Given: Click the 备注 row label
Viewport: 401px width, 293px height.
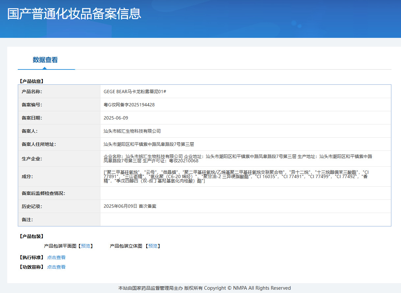Looking at the screenshot, I should tap(27, 220).
